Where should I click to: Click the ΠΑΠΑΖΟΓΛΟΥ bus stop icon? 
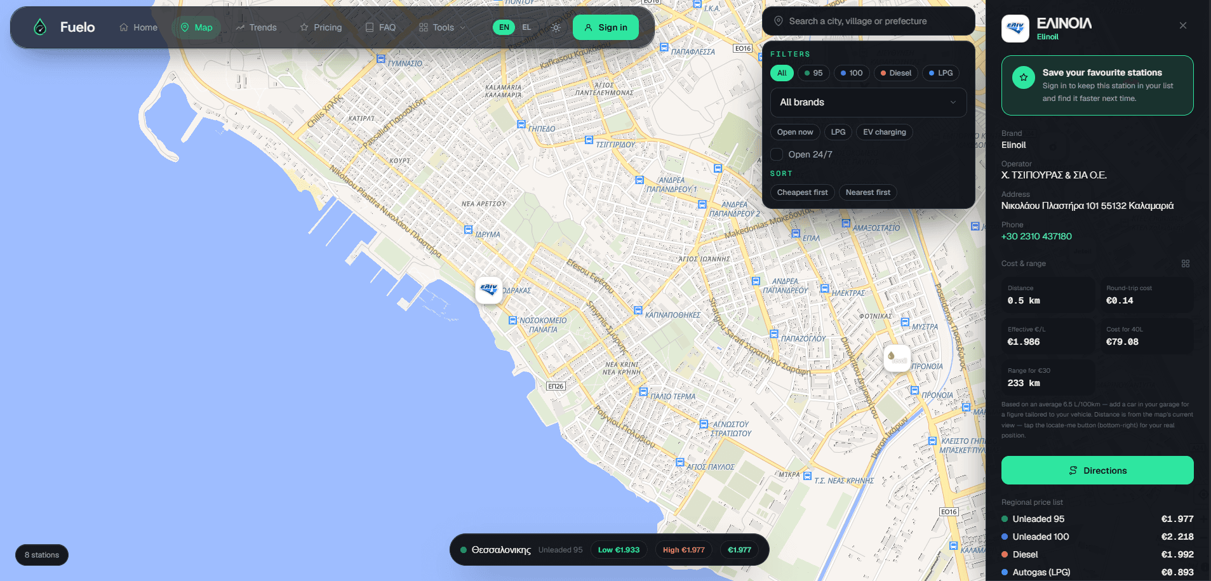pos(773,334)
